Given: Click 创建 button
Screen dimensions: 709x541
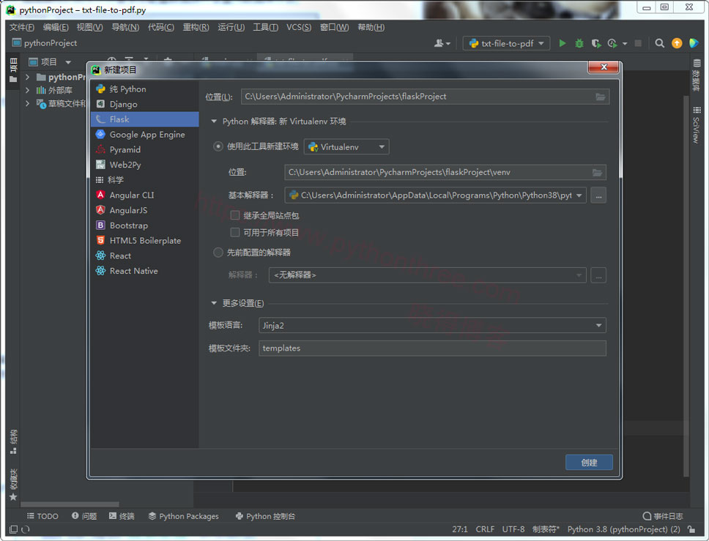Looking at the screenshot, I should pos(589,463).
